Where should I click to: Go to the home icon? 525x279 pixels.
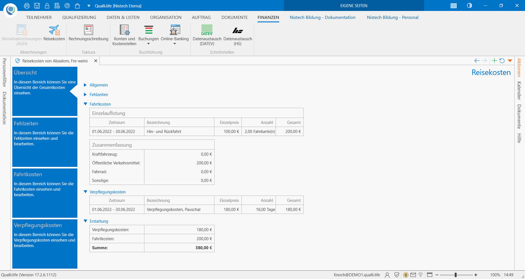(77, 6)
